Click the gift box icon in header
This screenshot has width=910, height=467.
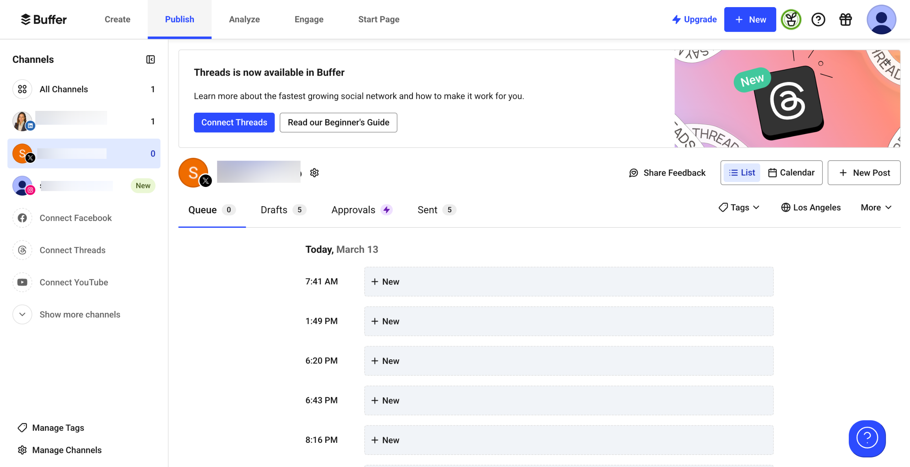pyautogui.click(x=845, y=20)
